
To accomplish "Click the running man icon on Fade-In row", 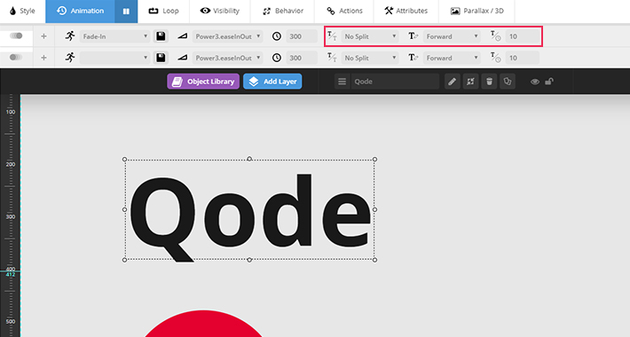I will pyautogui.click(x=70, y=36).
